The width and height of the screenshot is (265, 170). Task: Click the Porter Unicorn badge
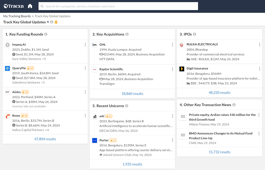click(x=113, y=140)
